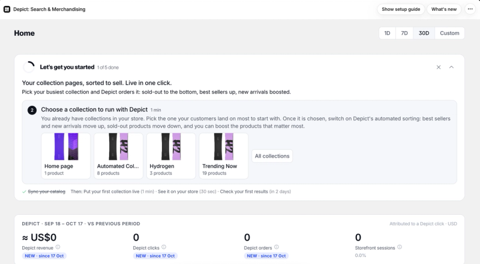Viewport: 480px width, 264px height.
Task: Select the 1D date range tab
Action: click(x=387, y=33)
